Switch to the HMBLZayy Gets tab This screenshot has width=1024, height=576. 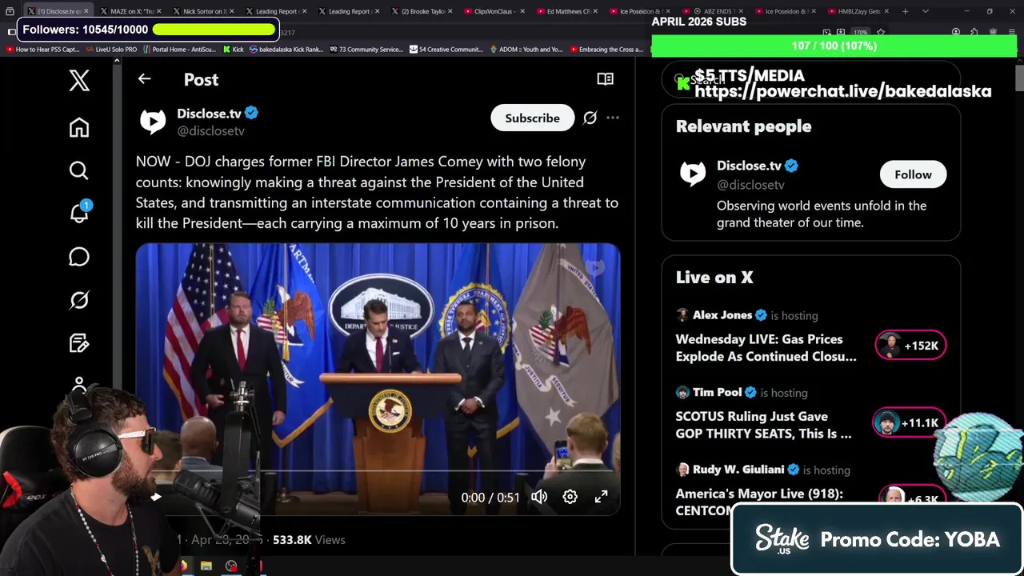[858, 11]
